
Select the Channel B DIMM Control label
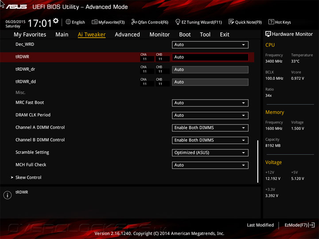pyautogui.click(x=40, y=140)
